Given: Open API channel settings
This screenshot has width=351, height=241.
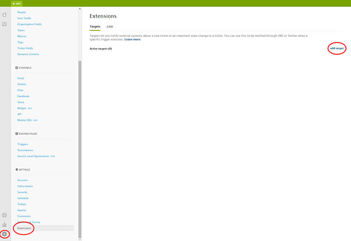Looking at the screenshot, I should pyautogui.click(x=20, y=114).
